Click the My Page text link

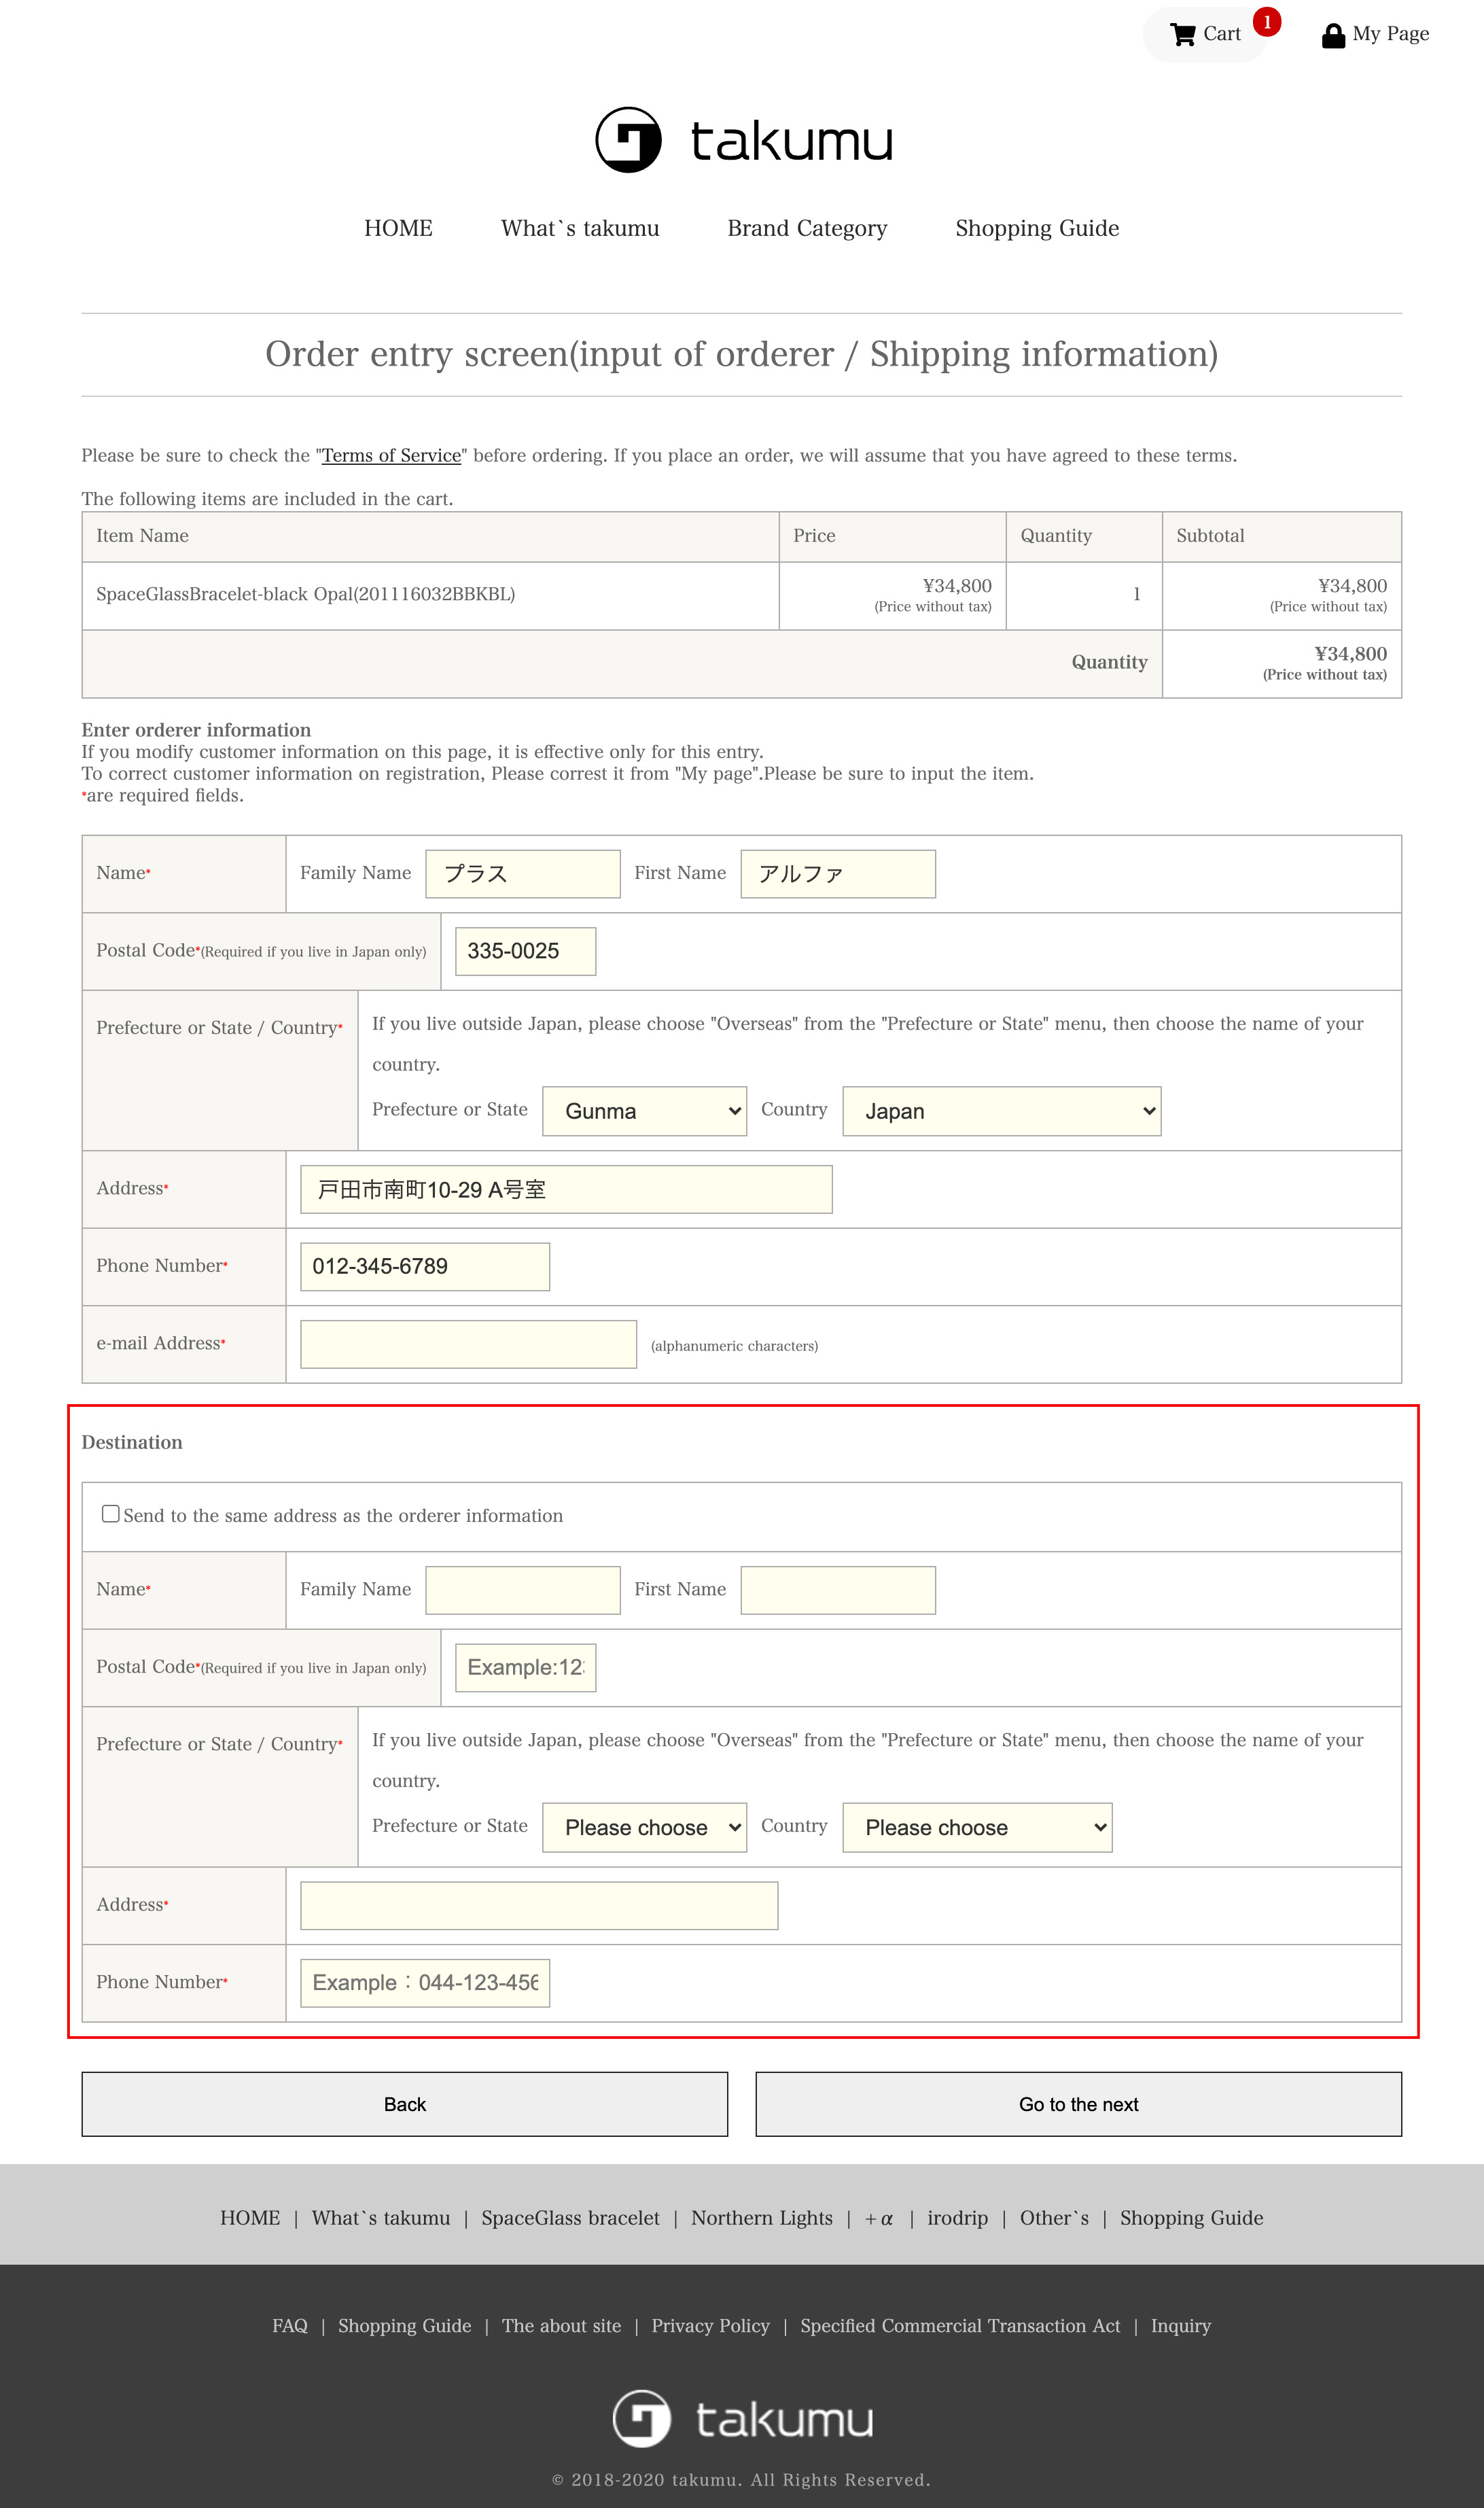[x=1390, y=33]
